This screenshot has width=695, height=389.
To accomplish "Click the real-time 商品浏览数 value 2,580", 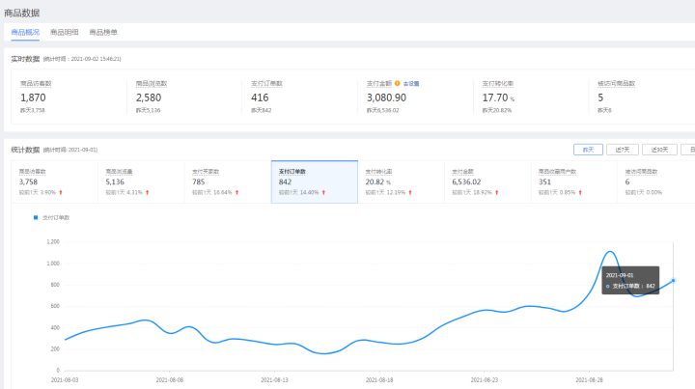I will pyautogui.click(x=149, y=97).
